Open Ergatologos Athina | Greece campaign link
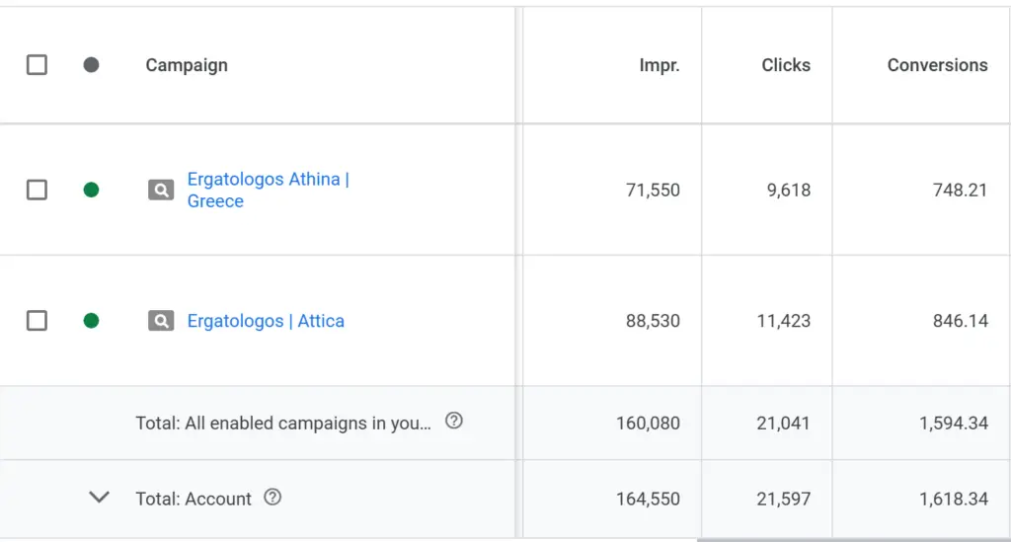 coord(269,190)
